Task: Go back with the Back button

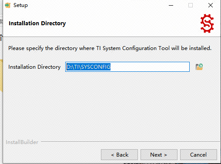Action: [x=119, y=155]
